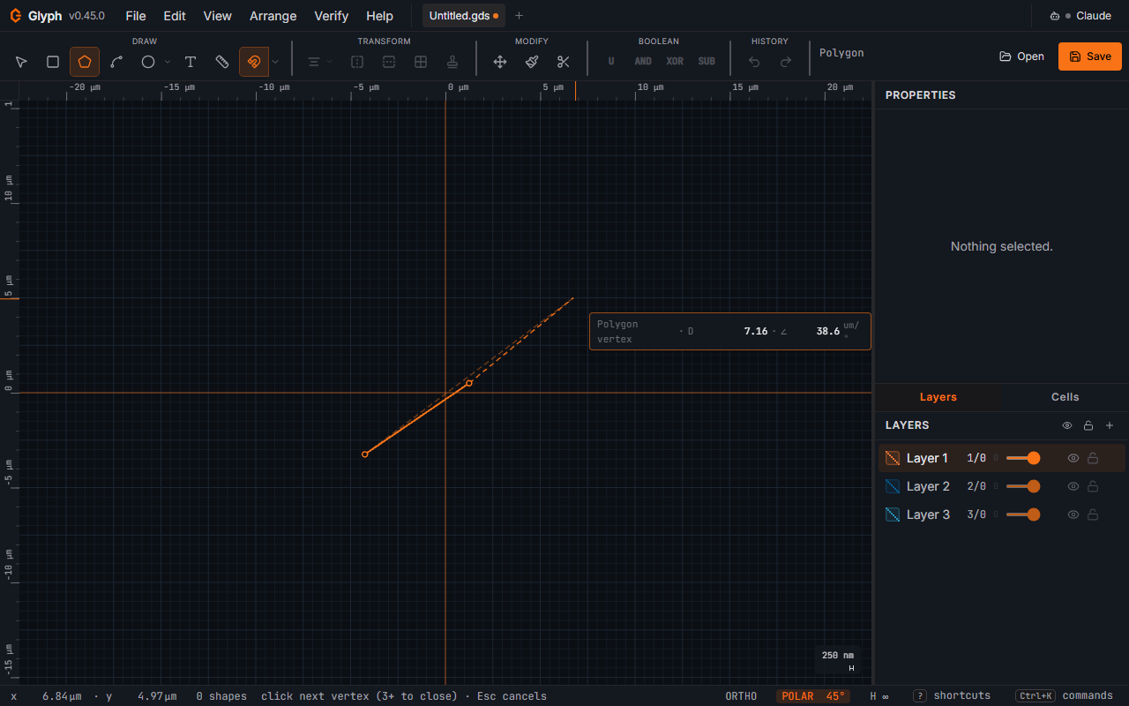Click the Glyph logo icon

pyautogui.click(x=15, y=16)
